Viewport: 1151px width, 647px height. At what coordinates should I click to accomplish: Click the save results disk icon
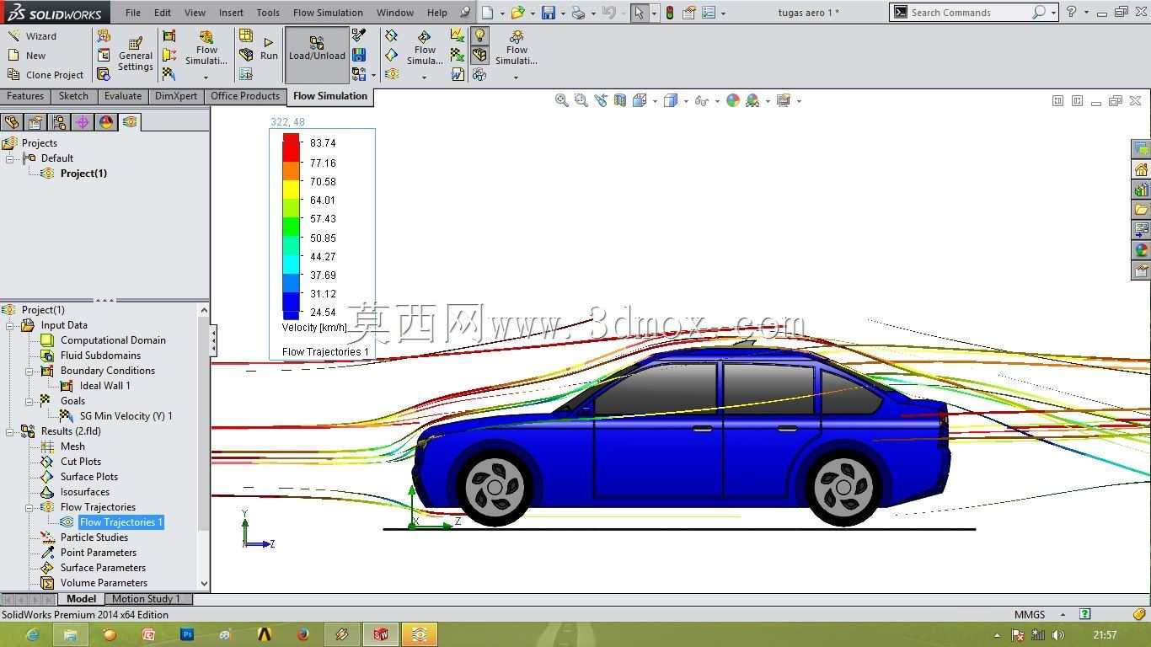[x=359, y=55]
